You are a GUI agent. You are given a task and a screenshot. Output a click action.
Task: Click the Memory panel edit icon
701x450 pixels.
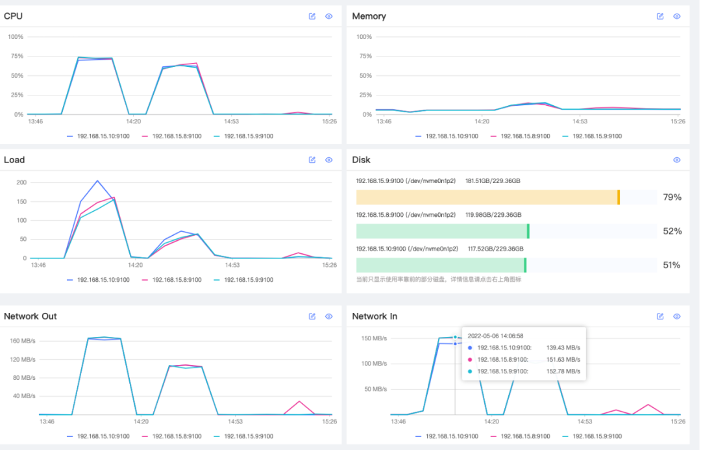click(x=660, y=16)
